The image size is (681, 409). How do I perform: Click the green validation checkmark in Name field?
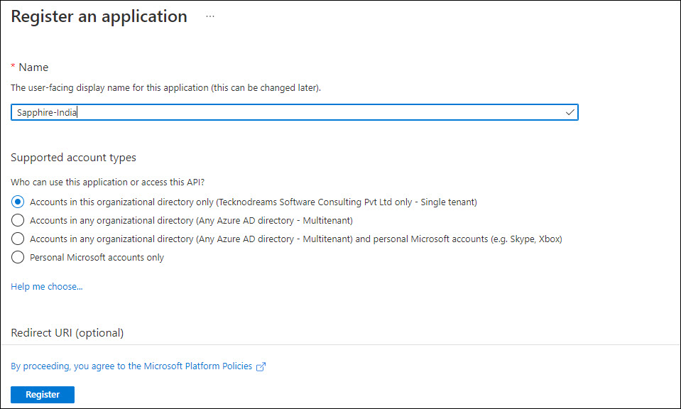tap(570, 112)
